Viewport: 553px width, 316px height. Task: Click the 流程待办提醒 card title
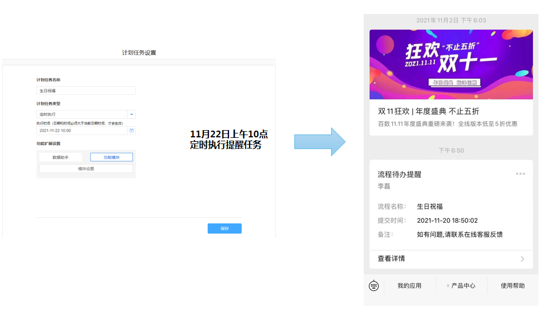click(x=399, y=174)
